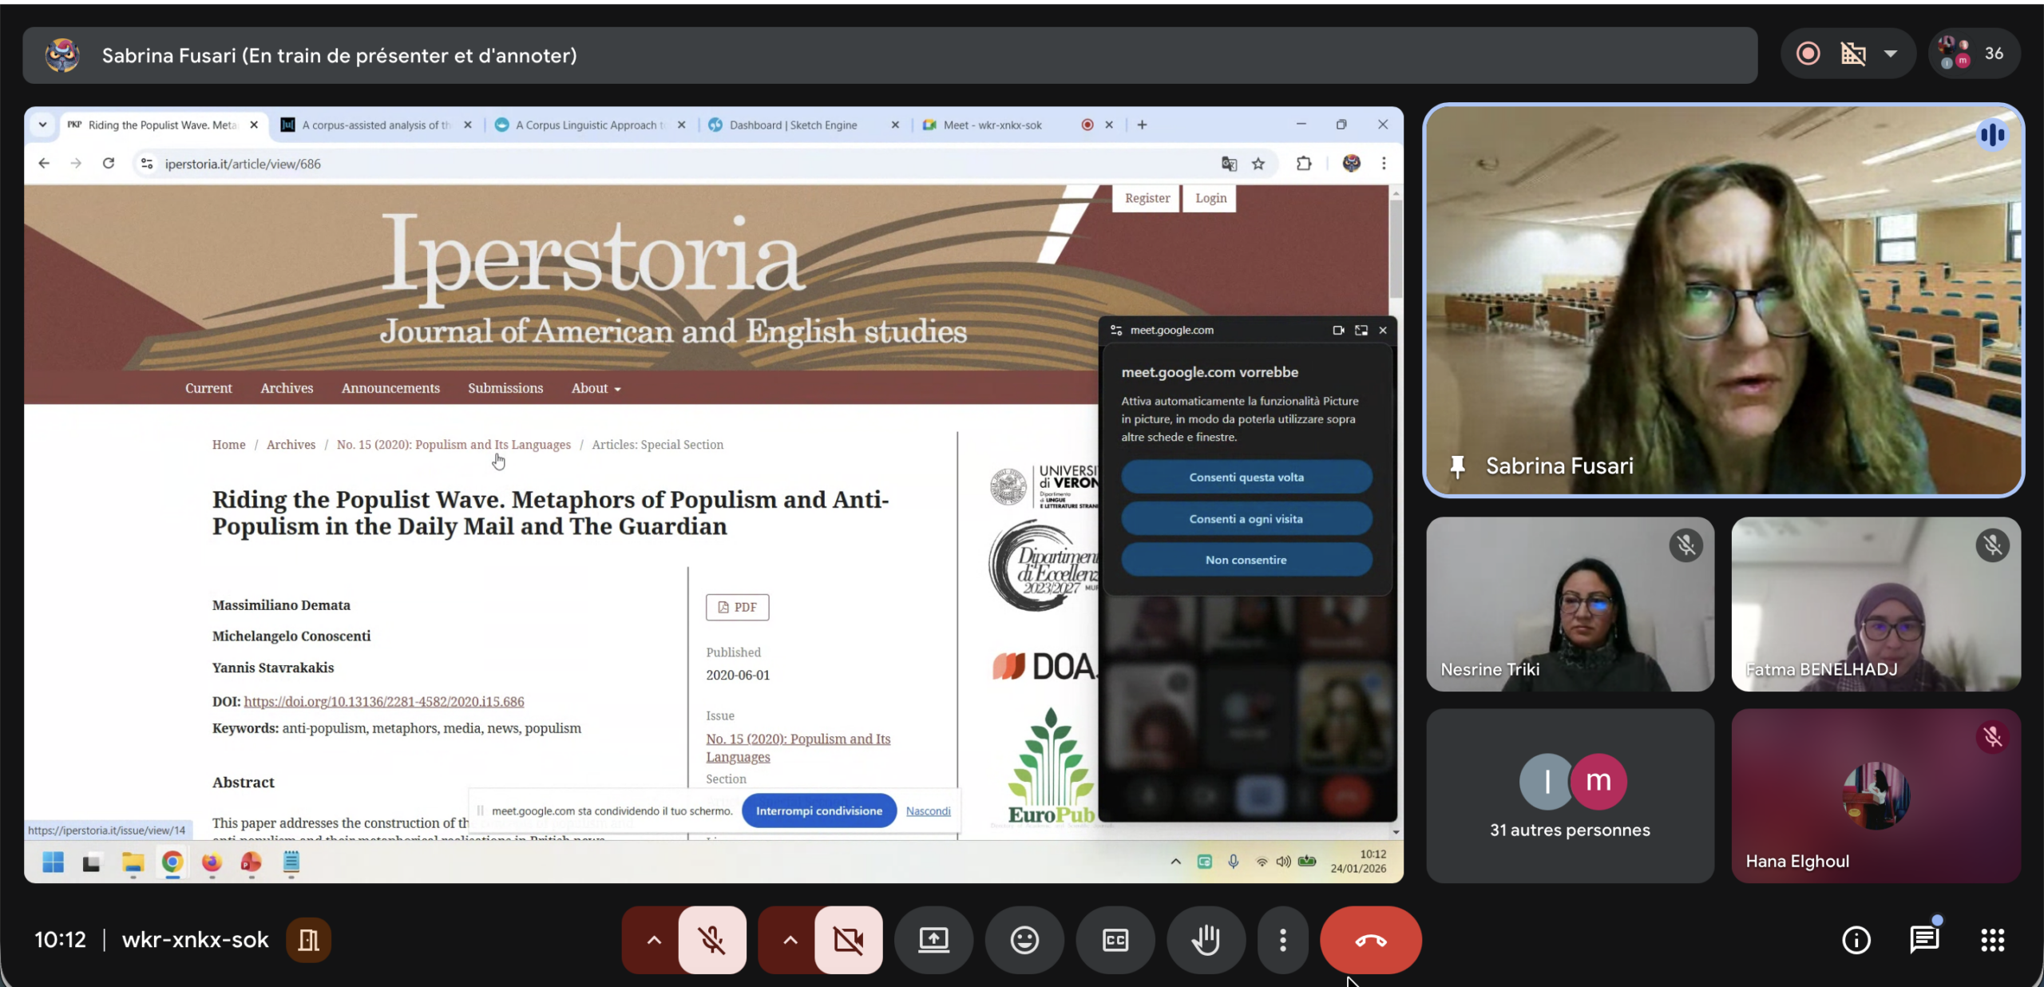Viewport: 2044px width, 987px height.
Task: Open the participants list showing 36
Action: pyautogui.click(x=1974, y=54)
